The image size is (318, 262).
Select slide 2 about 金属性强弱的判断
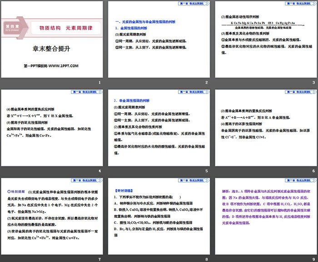coord(159,40)
